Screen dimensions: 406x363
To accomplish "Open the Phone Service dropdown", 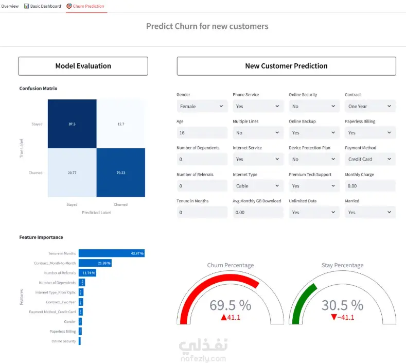I will click(x=258, y=106).
